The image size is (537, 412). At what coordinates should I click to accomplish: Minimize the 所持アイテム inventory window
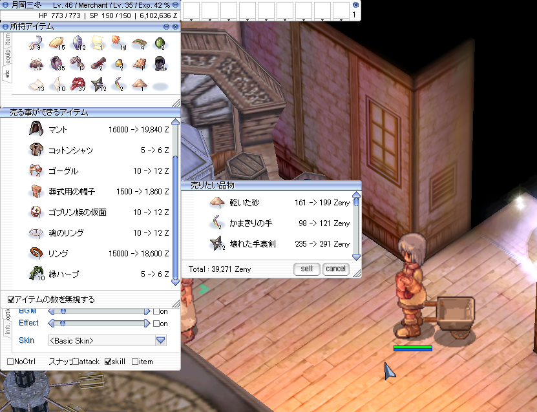(x=167, y=26)
